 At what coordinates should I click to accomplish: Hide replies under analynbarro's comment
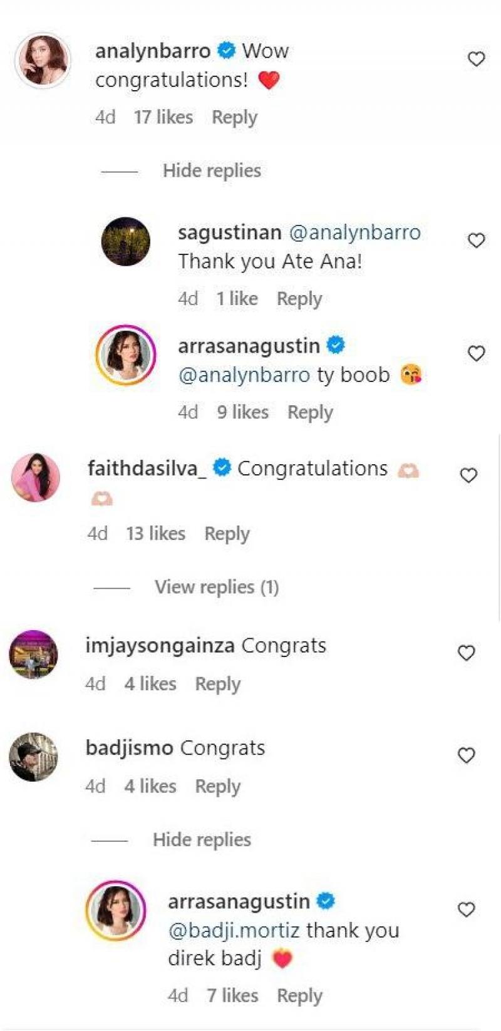click(212, 171)
